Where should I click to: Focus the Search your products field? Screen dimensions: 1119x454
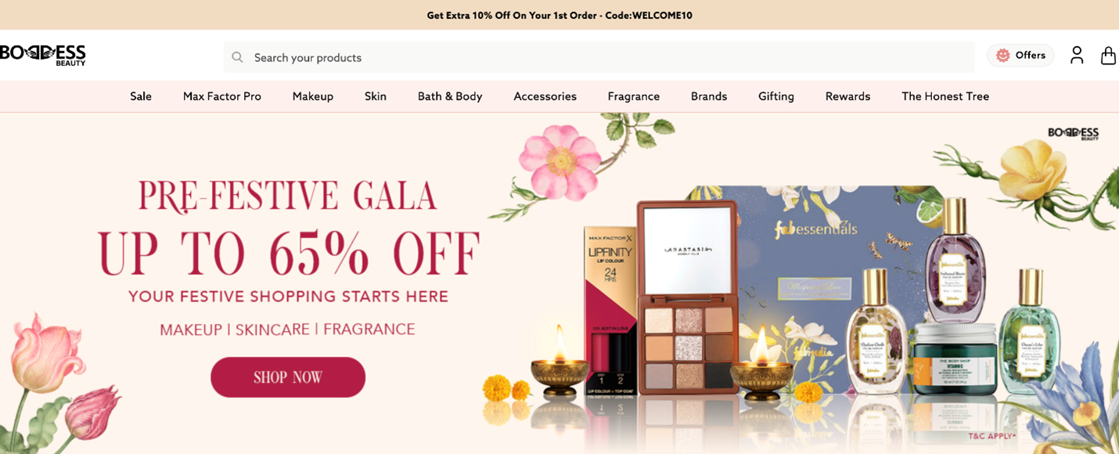click(x=599, y=57)
